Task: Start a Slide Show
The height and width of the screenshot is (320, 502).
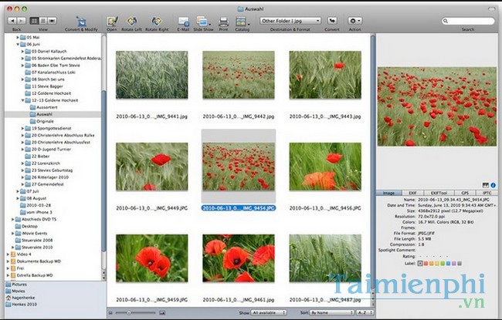Action: click(x=203, y=22)
